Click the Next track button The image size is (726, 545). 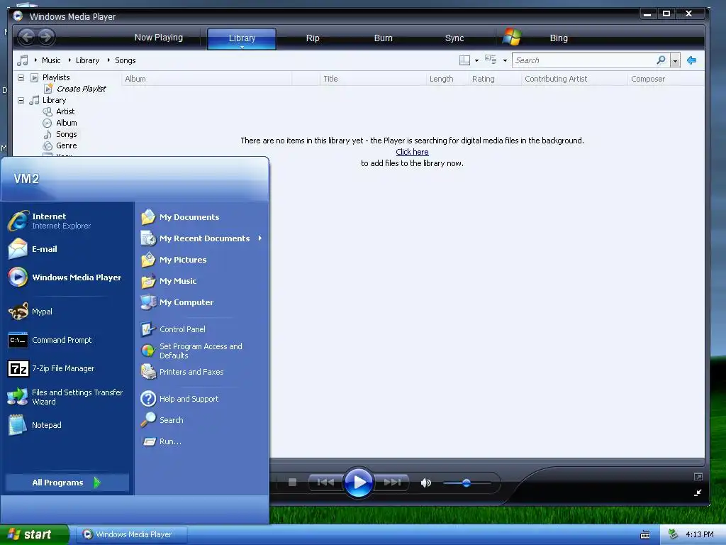point(392,483)
